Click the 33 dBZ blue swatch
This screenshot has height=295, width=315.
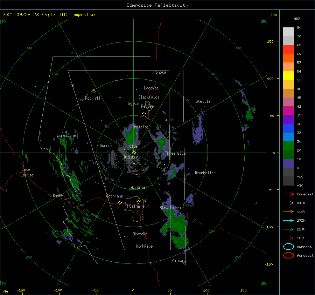(x=288, y=128)
